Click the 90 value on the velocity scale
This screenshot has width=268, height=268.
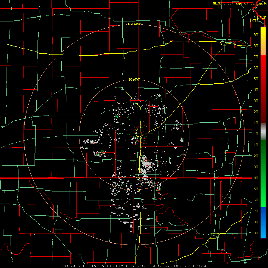tap(256, 35)
